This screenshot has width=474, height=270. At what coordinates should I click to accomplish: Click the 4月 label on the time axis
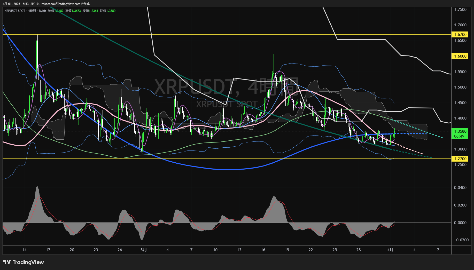(391, 250)
